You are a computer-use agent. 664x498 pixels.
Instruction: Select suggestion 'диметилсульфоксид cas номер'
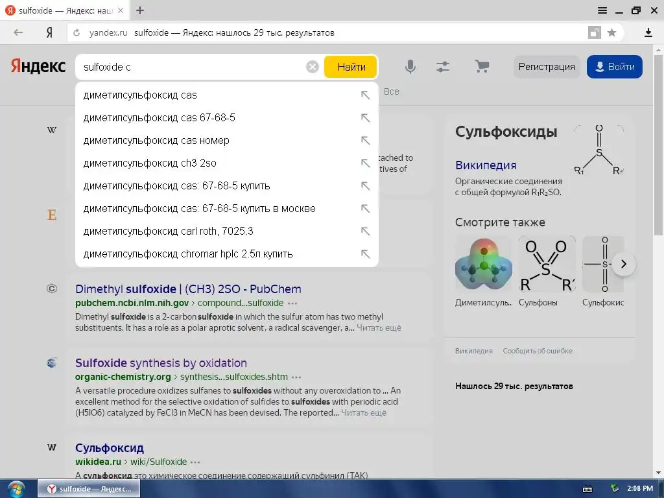tap(226, 141)
